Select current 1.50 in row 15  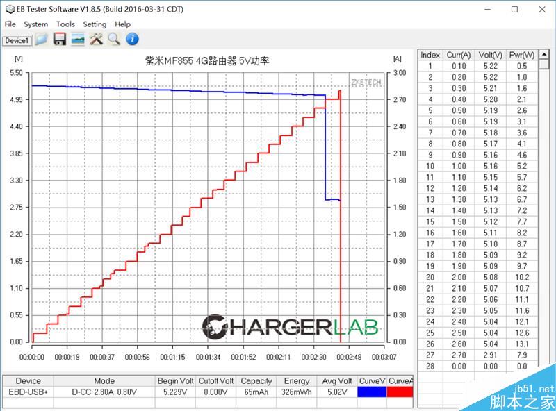(459, 221)
